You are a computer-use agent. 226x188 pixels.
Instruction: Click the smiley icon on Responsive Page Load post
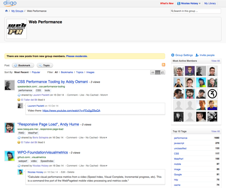tap(19, 142)
